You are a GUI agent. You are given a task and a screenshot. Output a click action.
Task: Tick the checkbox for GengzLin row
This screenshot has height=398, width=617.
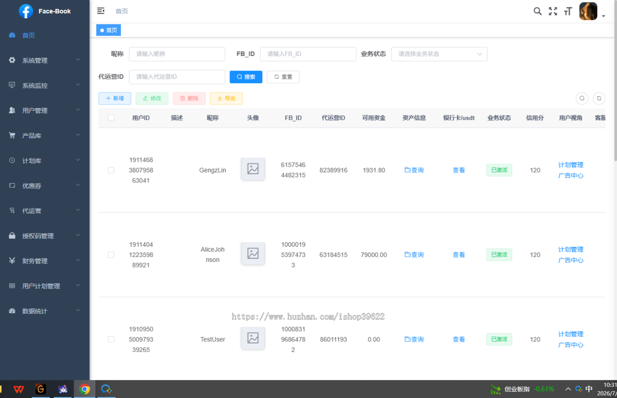(111, 170)
